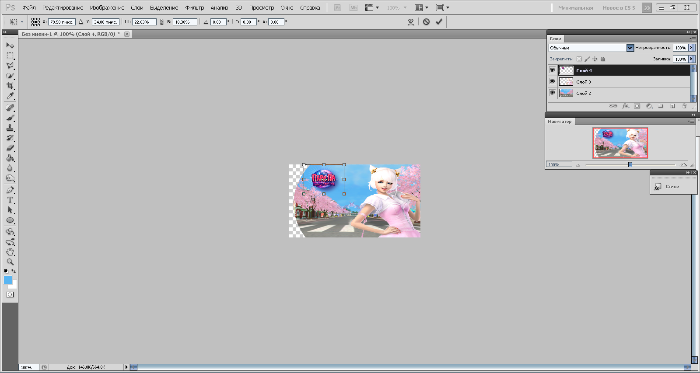The height and width of the screenshot is (373, 700).
Task: Select the Blur tool
Action: pyautogui.click(x=10, y=168)
